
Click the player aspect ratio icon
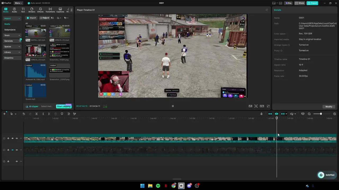(x=262, y=106)
